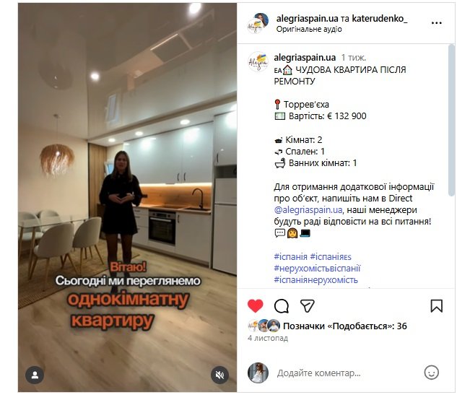This screenshot has height=400, width=457.
Task: Click the Оригінальне аудіо audio link
Action: (x=309, y=29)
